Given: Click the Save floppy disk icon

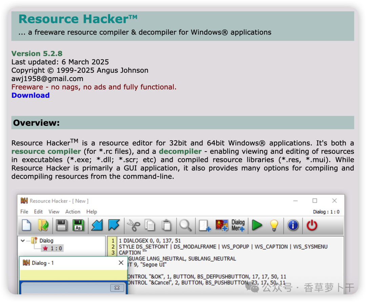Looking at the screenshot, I should [61, 225].
